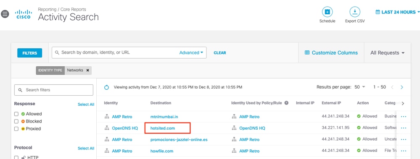Go to next results page

pyautogui.click(x=402, y=87)
